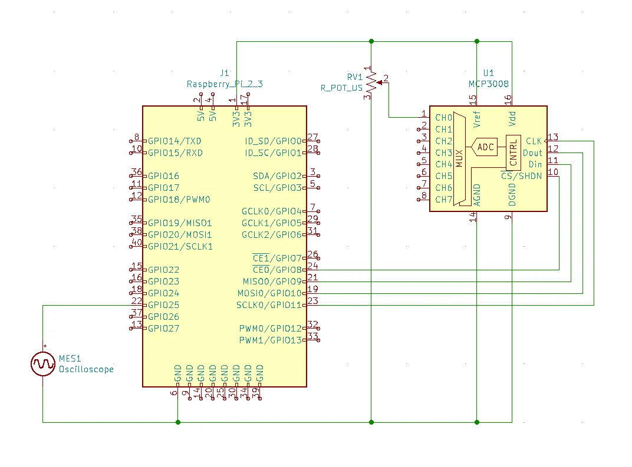Click the CS/SHDN pin label
The width and height of the screenshot is (632, 467).
point(521,175)
